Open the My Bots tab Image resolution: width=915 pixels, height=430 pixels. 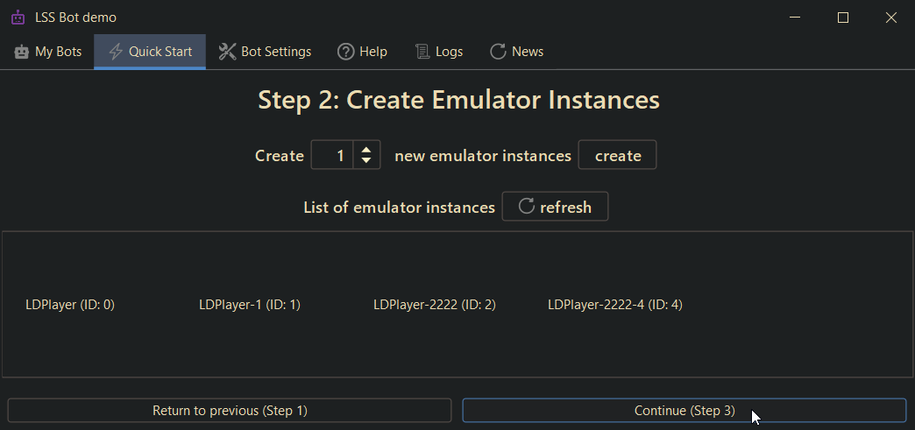click(x=47, y=52)
